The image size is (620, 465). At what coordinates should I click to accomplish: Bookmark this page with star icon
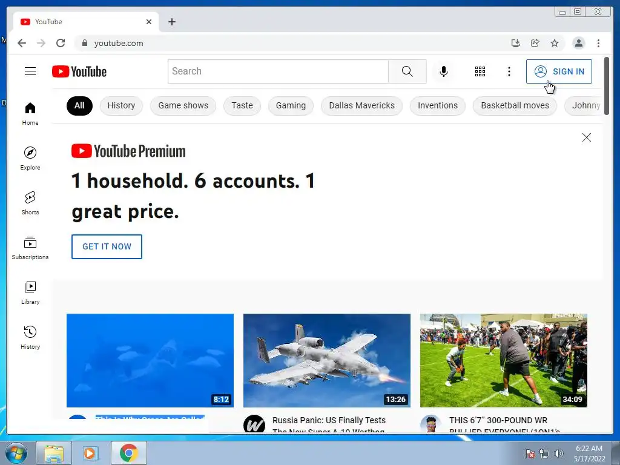pyautogui.click(x=555, y=43)
